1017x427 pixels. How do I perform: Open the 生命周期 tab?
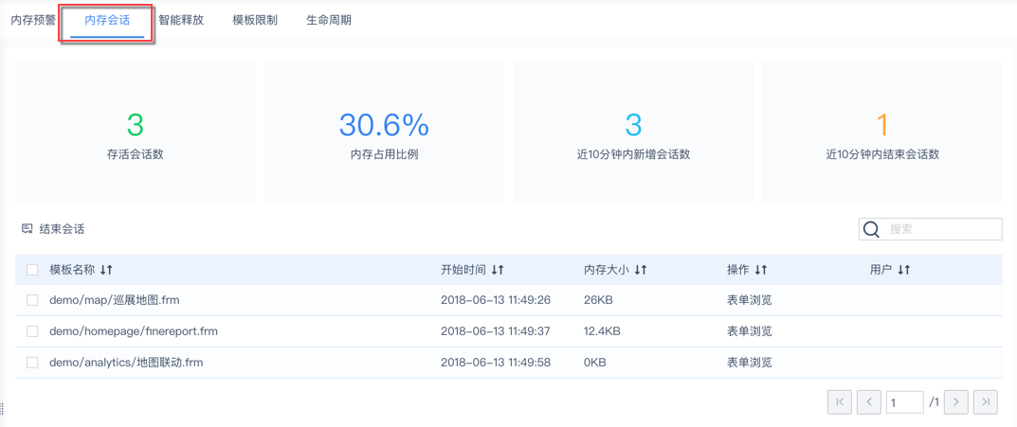(329, 20)
